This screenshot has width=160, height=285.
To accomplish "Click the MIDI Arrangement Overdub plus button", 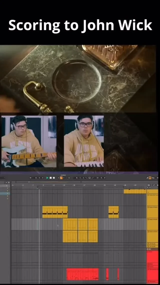I will (58, 178).
